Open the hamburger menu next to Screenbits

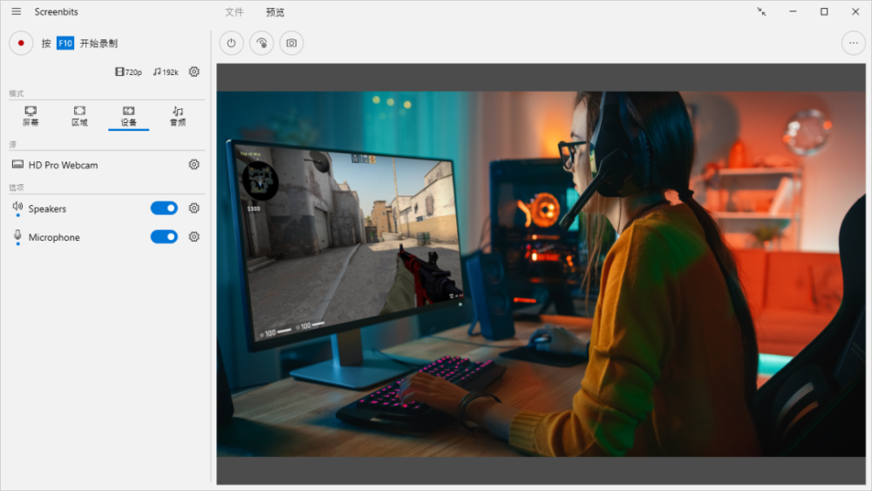coord(16,11)
